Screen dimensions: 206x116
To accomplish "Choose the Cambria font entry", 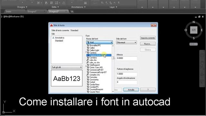I will [99, 53].
